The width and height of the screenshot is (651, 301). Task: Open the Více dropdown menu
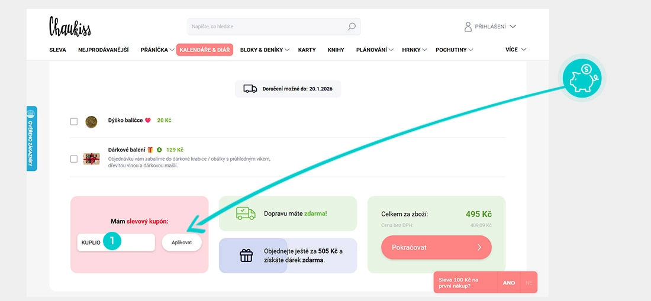pyautogui.click(x=515, y=49)
